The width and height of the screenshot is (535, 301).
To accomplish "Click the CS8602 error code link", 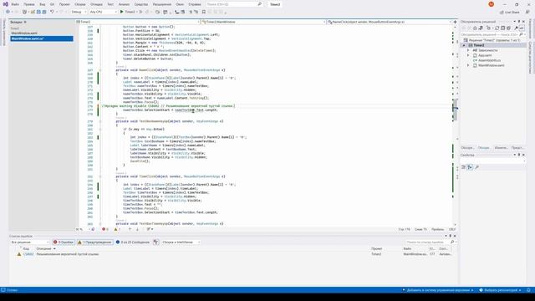I will (x=28, y=254).
